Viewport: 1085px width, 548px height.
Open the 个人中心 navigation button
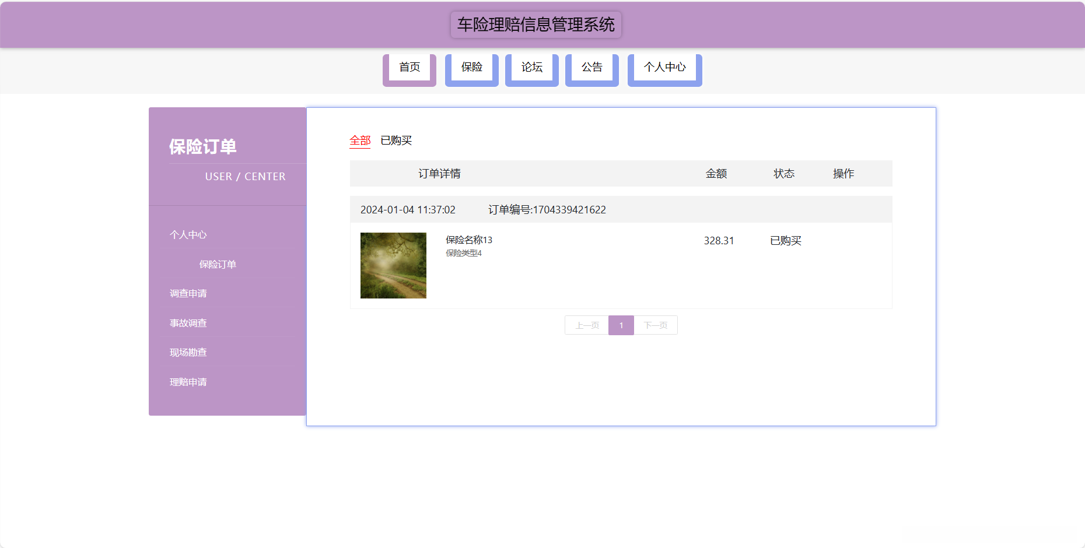click(x=664, y=68)
